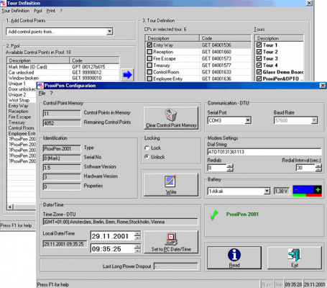Select Unique 1 row in Pool

click(22, 84)
